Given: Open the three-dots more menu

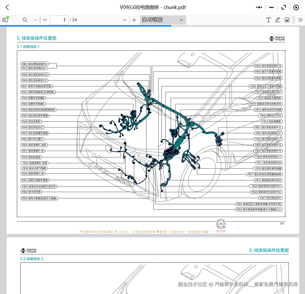Looking at the screenshot, I should [259, 7].
